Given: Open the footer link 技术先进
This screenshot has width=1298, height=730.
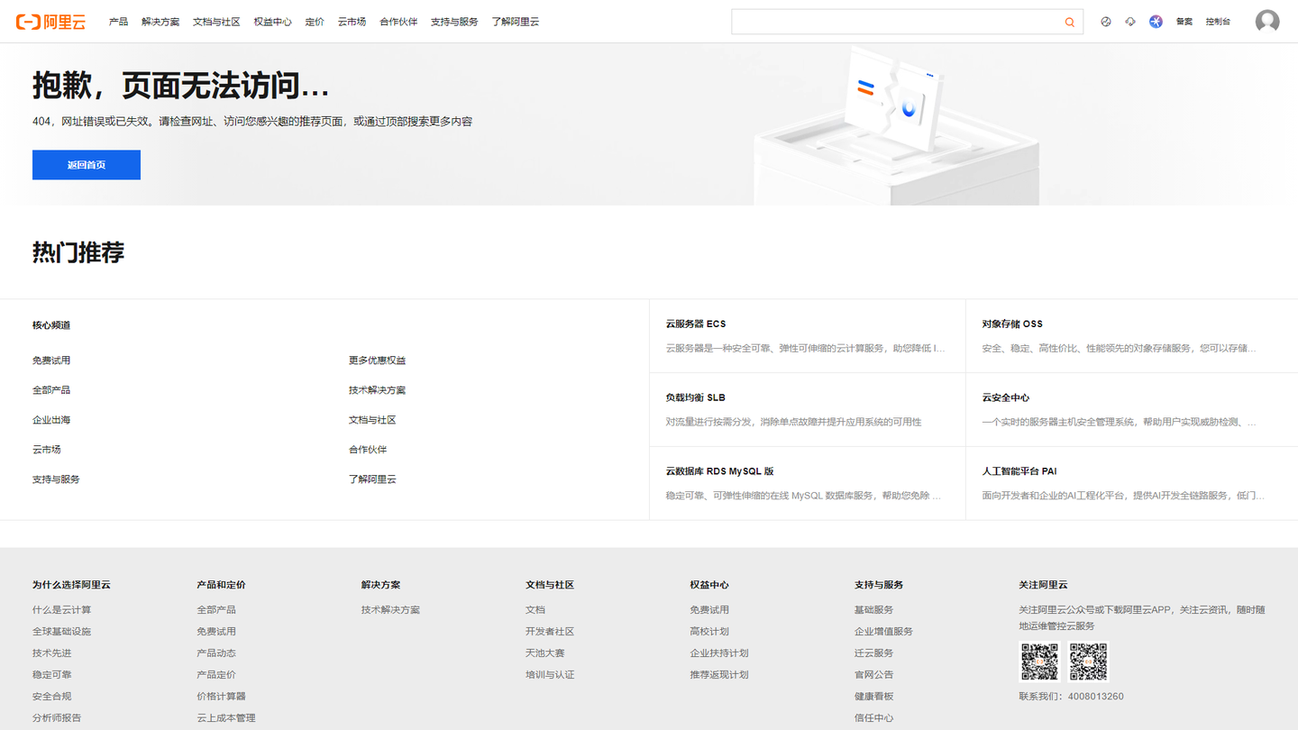Looking at the screenshot, I should click(51, 653).
